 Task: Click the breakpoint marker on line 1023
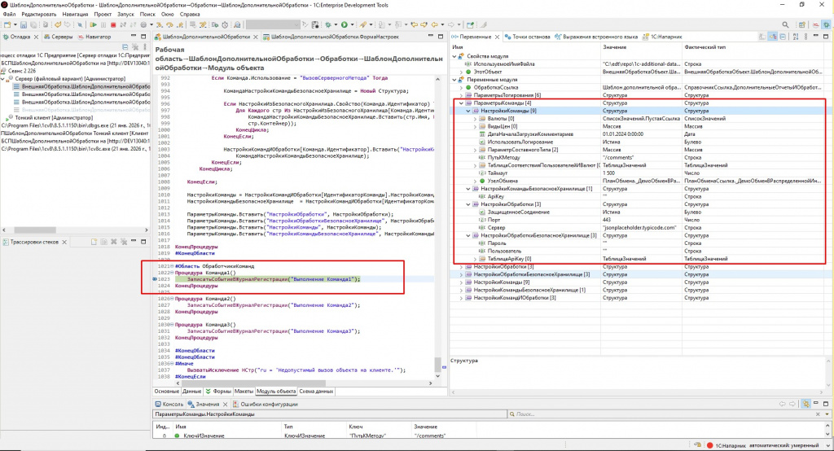(156, 279)
